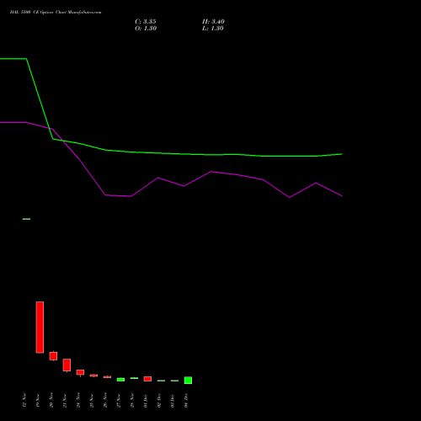This screenshot has width=421, height=421.
Task: Click the 26 Nov date label
Action: coord(105,401)
